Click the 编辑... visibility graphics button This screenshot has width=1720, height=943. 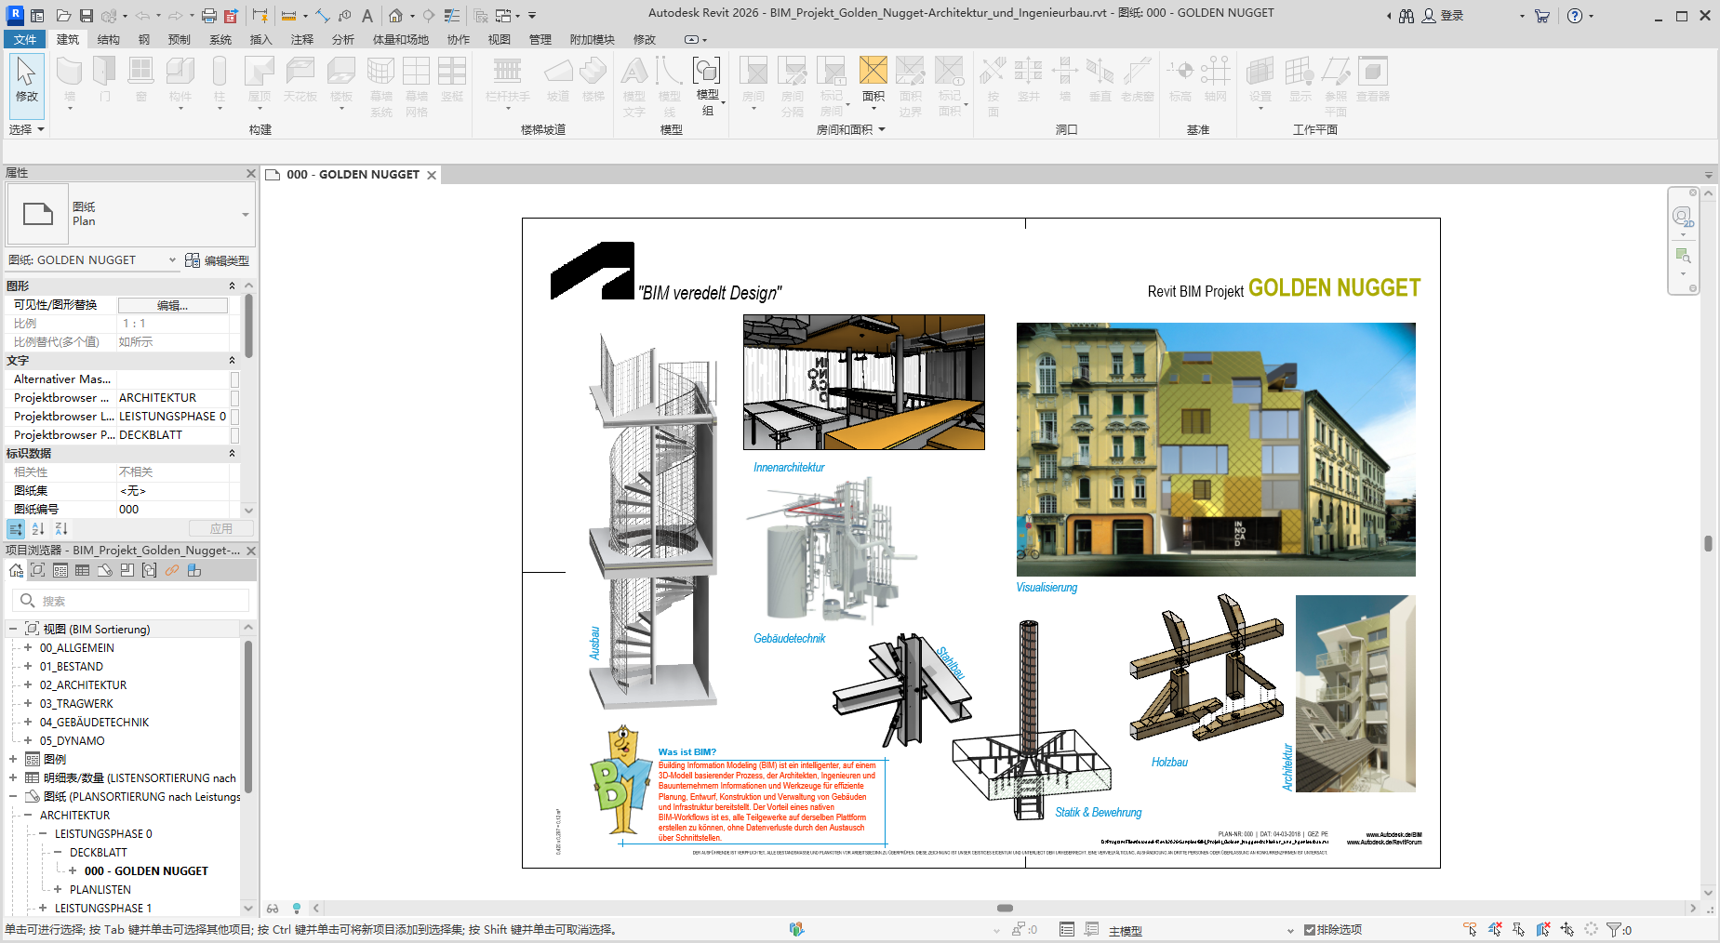173,305
